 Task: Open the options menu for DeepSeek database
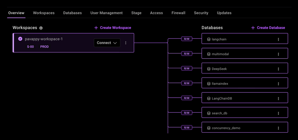(279, 69)
